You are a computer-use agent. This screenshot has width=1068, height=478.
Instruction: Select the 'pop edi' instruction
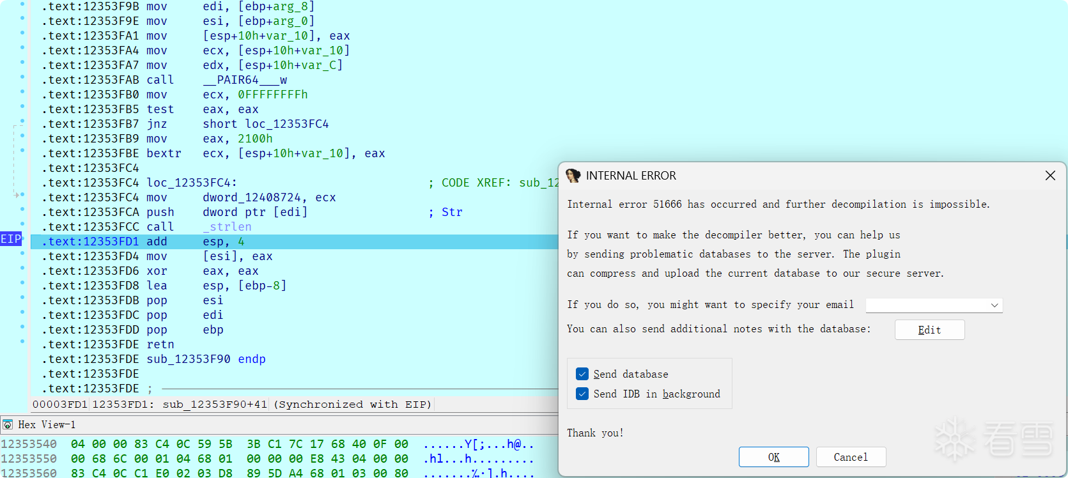click(132, 315)
